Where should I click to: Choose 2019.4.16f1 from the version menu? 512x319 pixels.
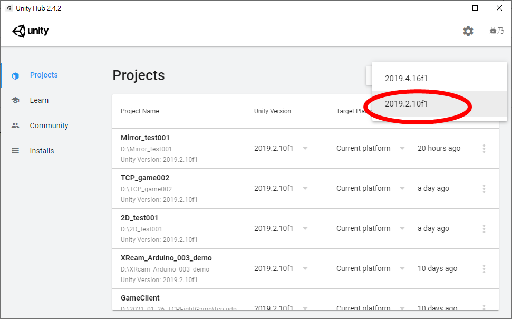[x=440, y=79]
